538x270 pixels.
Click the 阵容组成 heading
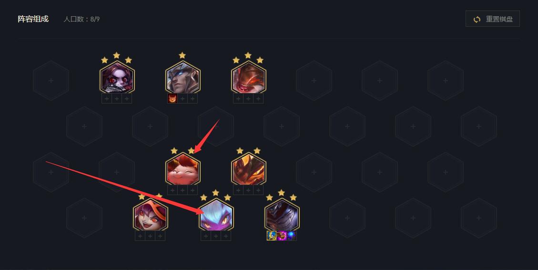[x=33, y=19]
